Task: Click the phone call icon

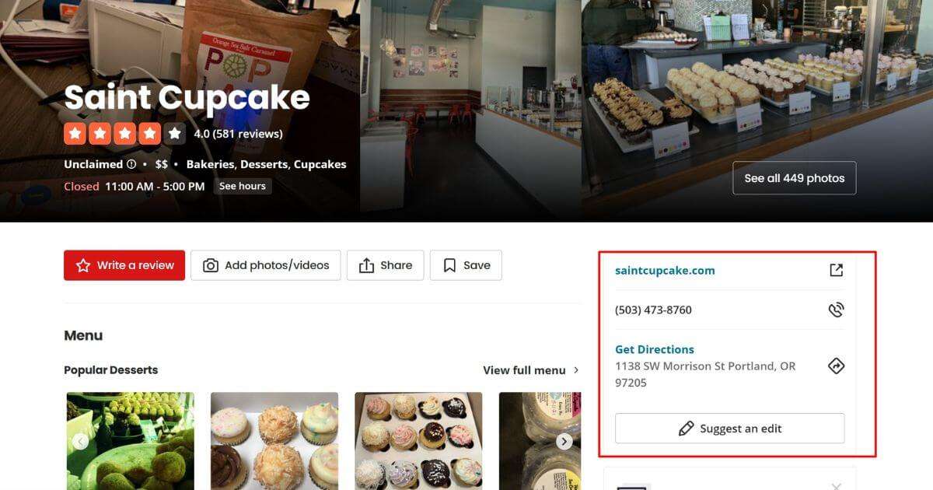Action: (836, 310)
